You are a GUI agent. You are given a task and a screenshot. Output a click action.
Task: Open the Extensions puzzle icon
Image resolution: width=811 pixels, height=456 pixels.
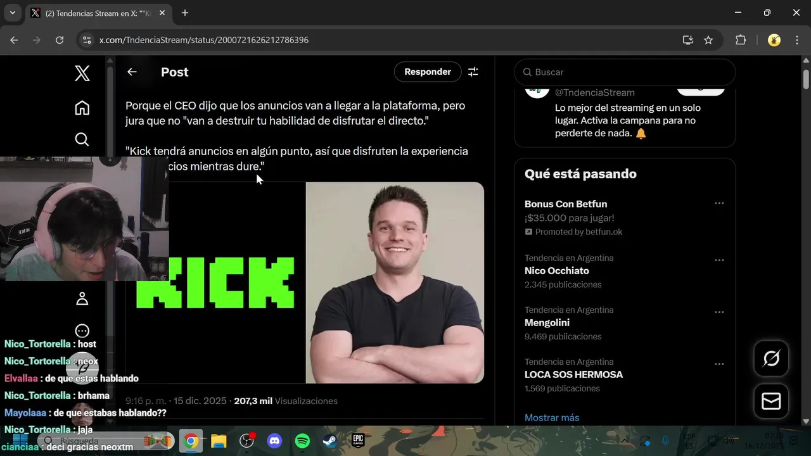(x=741, y=40)
